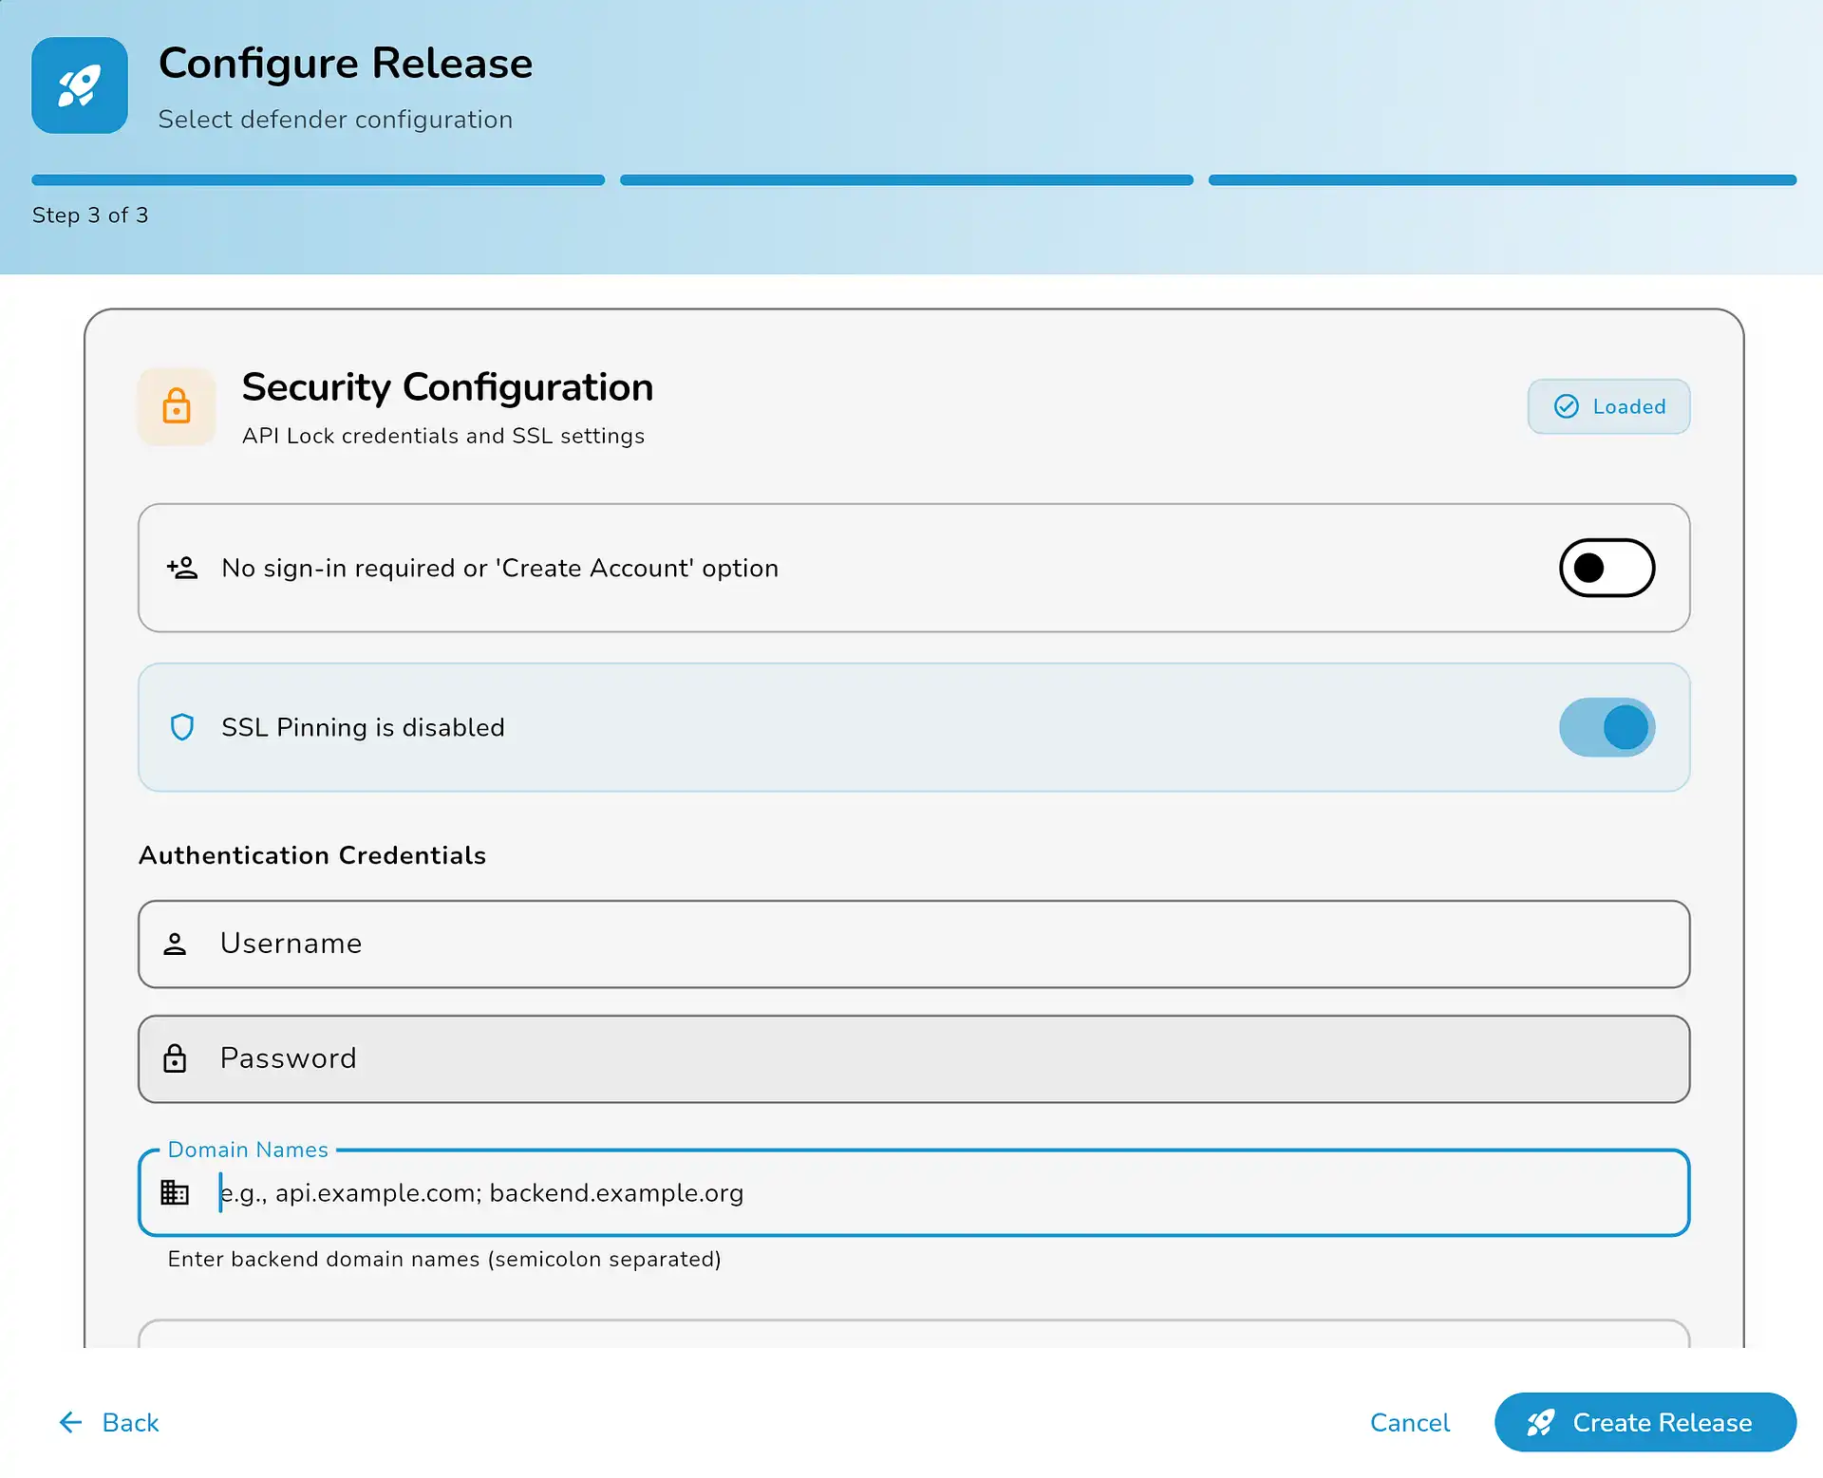Click the 'Security Configuration' heading
1823x1478 pixels.
(x=447, y=387)
